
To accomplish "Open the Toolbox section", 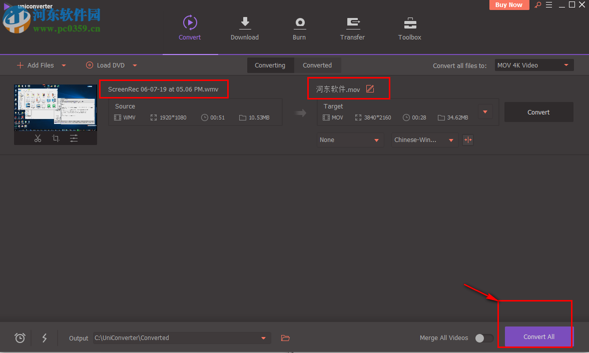I will [409, 27].
